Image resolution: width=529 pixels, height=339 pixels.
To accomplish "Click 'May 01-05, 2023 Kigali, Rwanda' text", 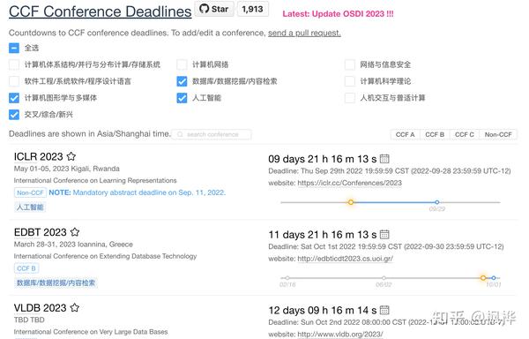I will (x=67, y=169).
